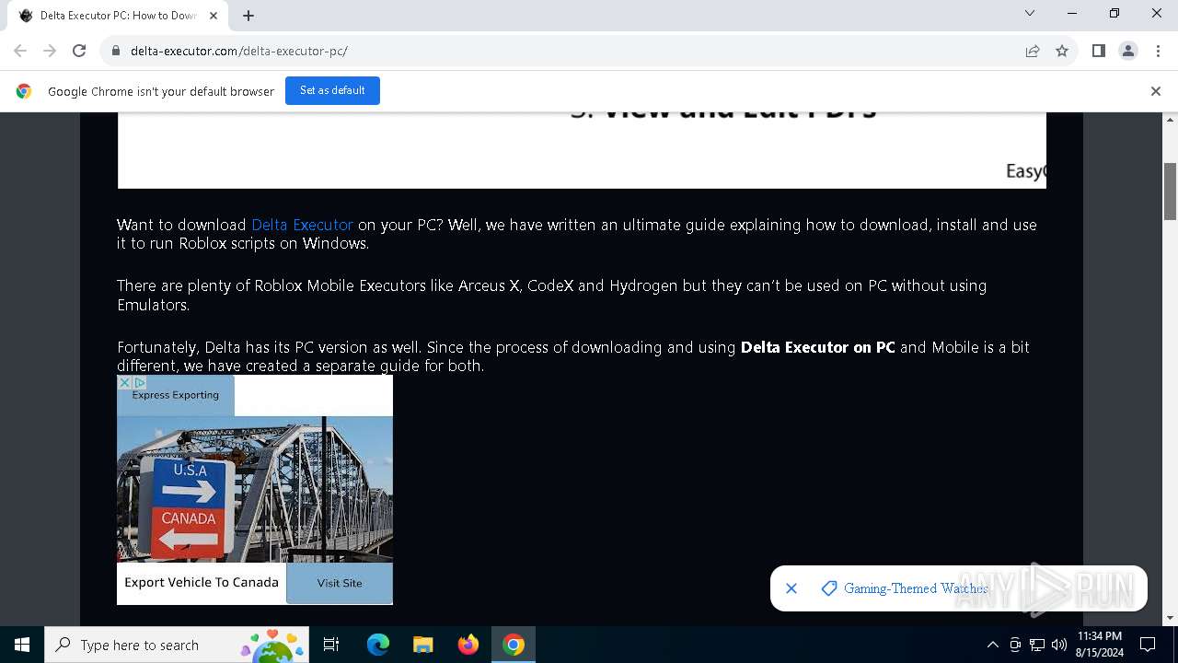Open Task View on the taskbar

tap(331, 645)
